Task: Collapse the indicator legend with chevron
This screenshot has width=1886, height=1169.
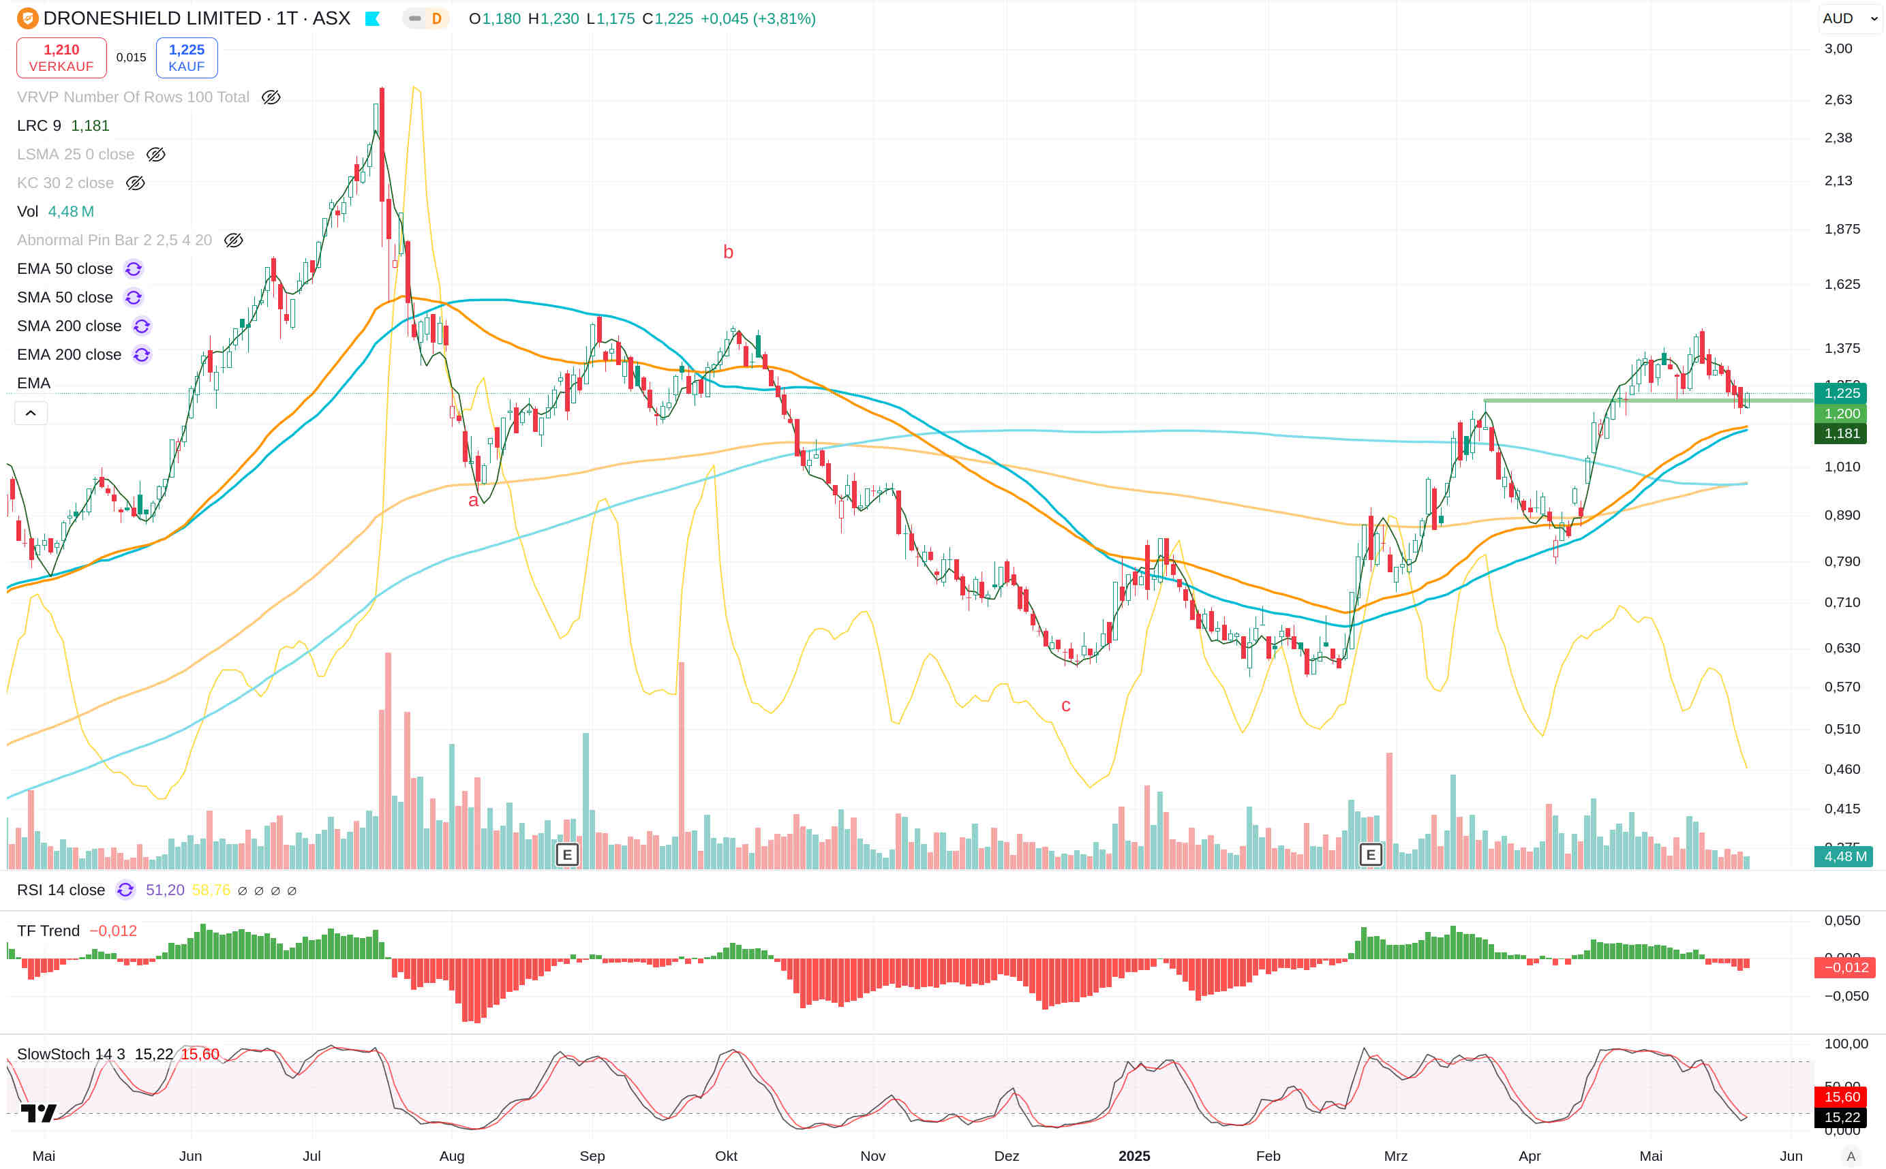Action: tap(31, 413)
